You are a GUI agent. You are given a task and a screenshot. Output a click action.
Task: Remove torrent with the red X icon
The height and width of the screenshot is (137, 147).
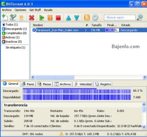(32, 18)
